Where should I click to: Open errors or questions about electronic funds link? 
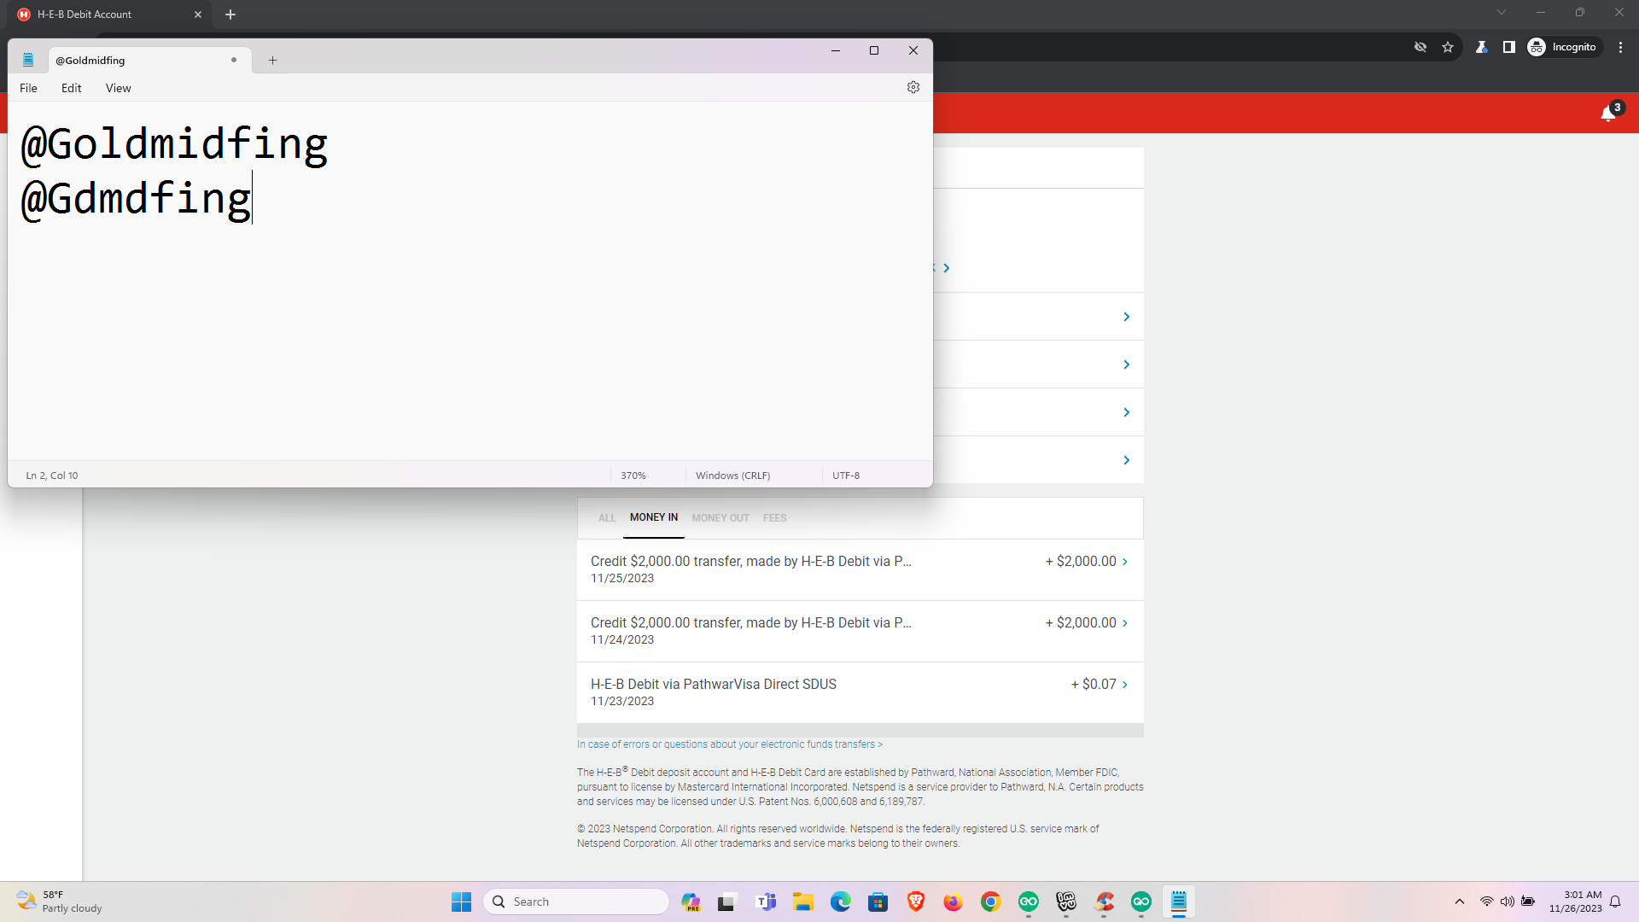(730, 744)
